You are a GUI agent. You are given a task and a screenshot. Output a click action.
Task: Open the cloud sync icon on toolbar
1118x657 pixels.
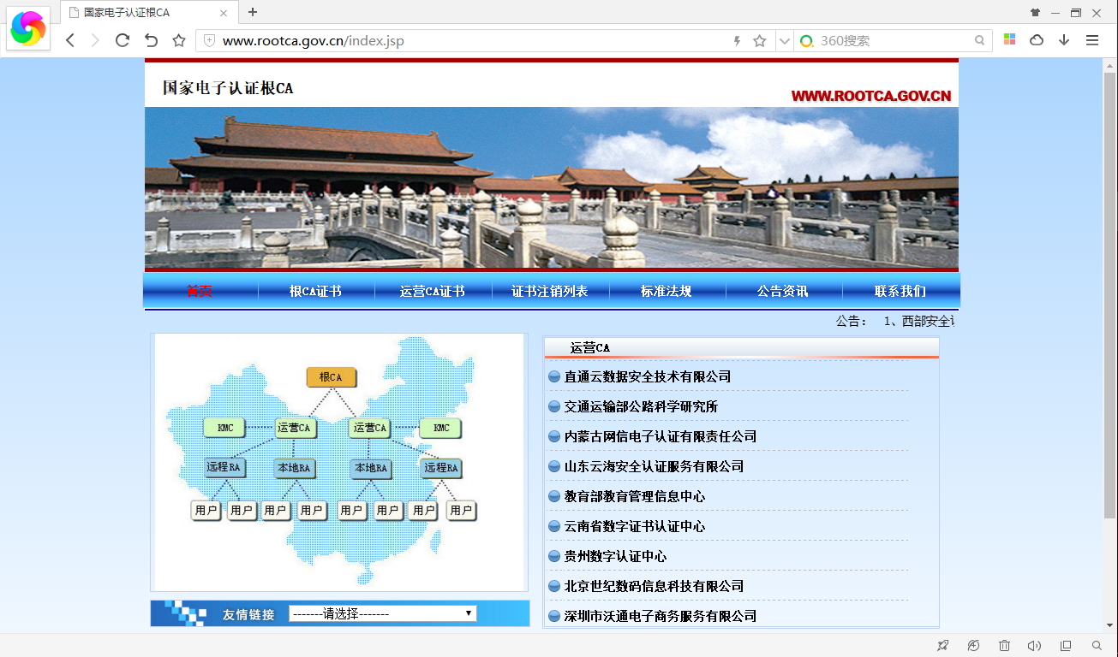[1037, 39]
